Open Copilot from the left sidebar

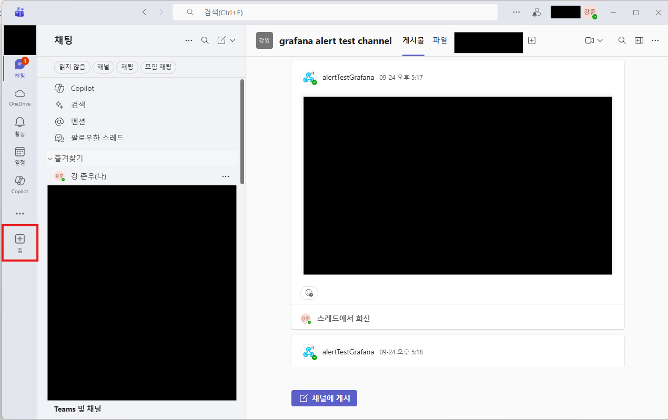[19, 184]
